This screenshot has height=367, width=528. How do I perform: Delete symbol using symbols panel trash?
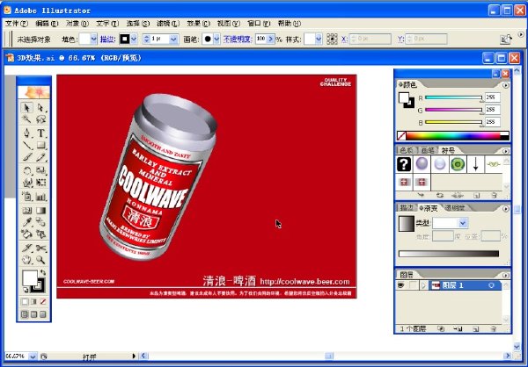(x=494, y=195)
